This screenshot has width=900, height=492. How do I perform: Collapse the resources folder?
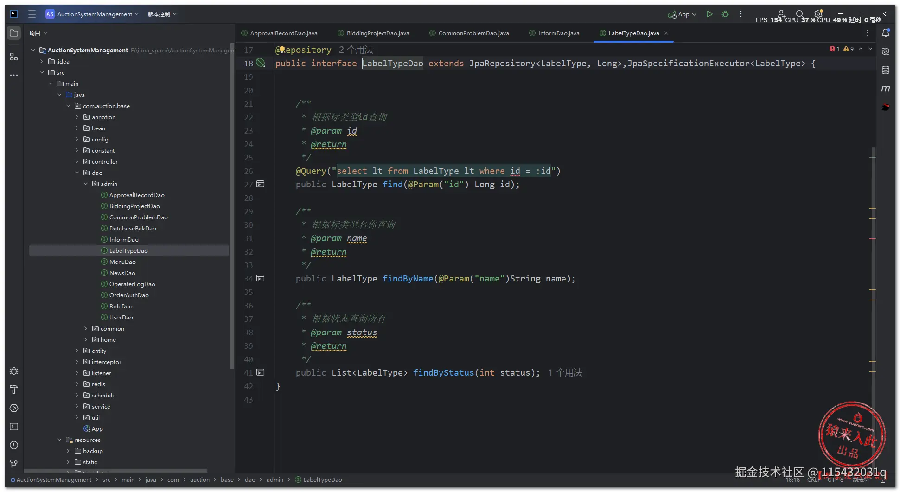click(59, 440)
